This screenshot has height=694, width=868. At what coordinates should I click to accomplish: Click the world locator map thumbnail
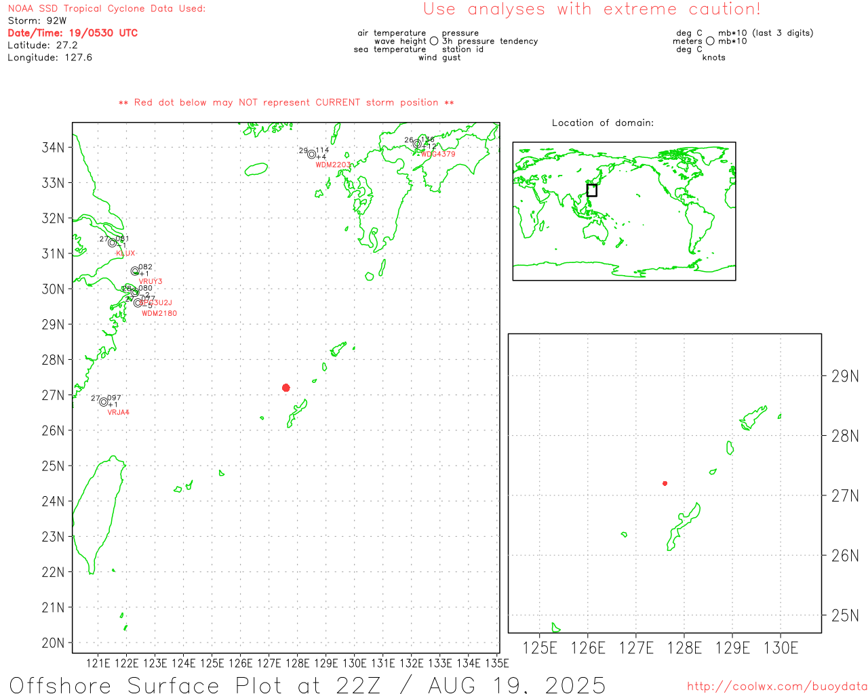624,211
